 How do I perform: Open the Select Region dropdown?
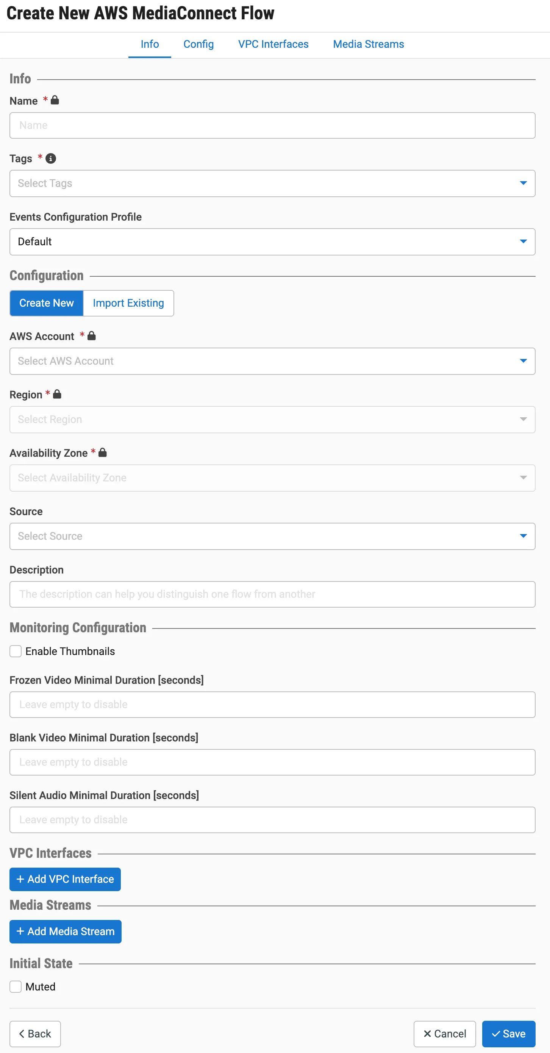click(273, 420)
